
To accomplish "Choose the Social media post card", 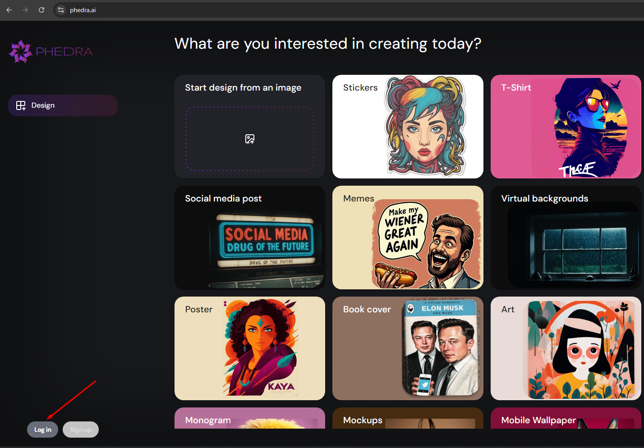I will [x=250, y=238].
